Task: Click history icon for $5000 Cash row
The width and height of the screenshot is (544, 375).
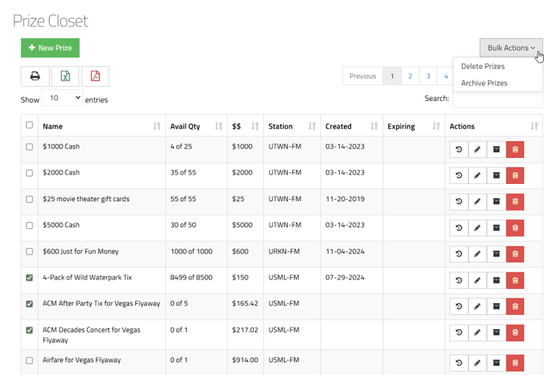Action: 459,228
